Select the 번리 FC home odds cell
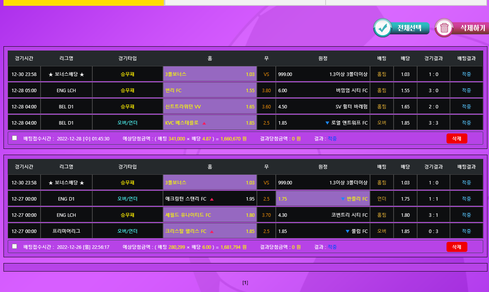Screen dimensions: 489x292 pos(210,91)
